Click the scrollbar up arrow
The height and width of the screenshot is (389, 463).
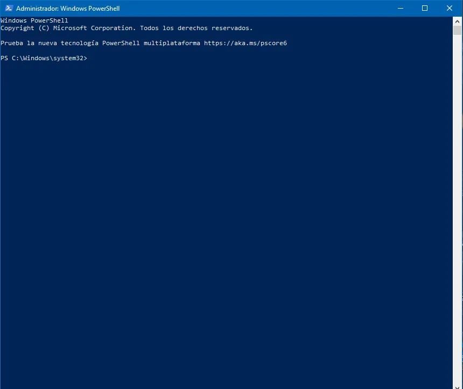458,21
